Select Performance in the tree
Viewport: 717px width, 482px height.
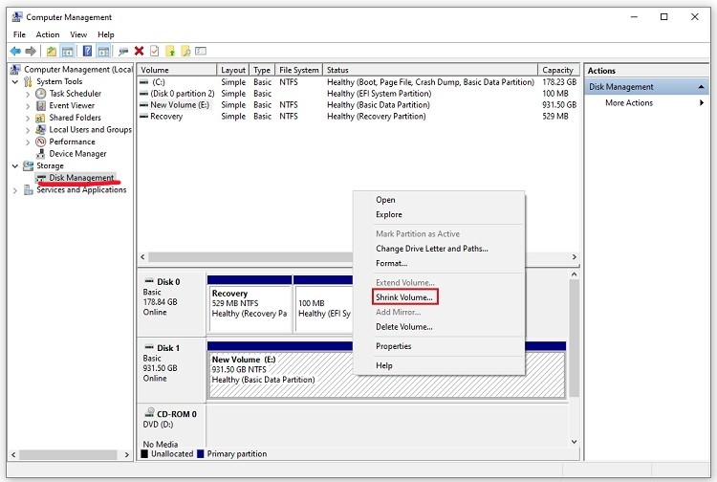click(72, 142)
